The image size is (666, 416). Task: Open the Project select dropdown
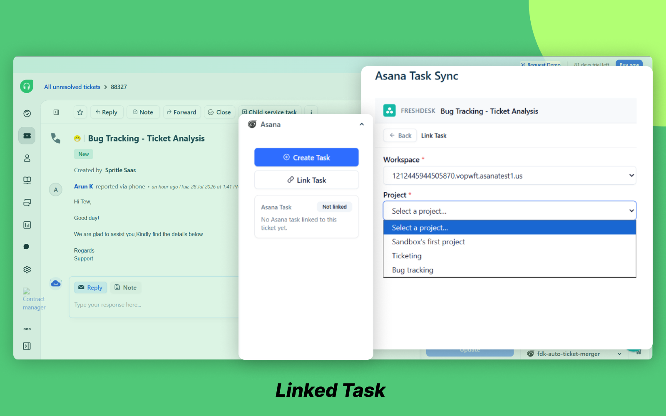[509, 211]
